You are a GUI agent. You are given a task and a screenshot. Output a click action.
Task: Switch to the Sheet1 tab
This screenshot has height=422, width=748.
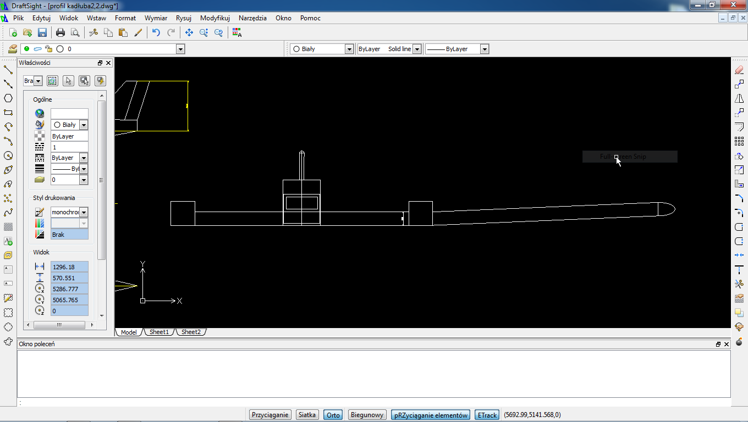coord(159,332)
